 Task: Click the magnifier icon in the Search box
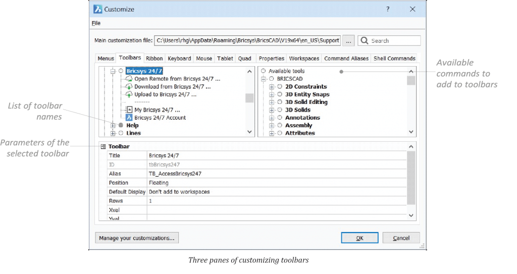click(365, 40)
